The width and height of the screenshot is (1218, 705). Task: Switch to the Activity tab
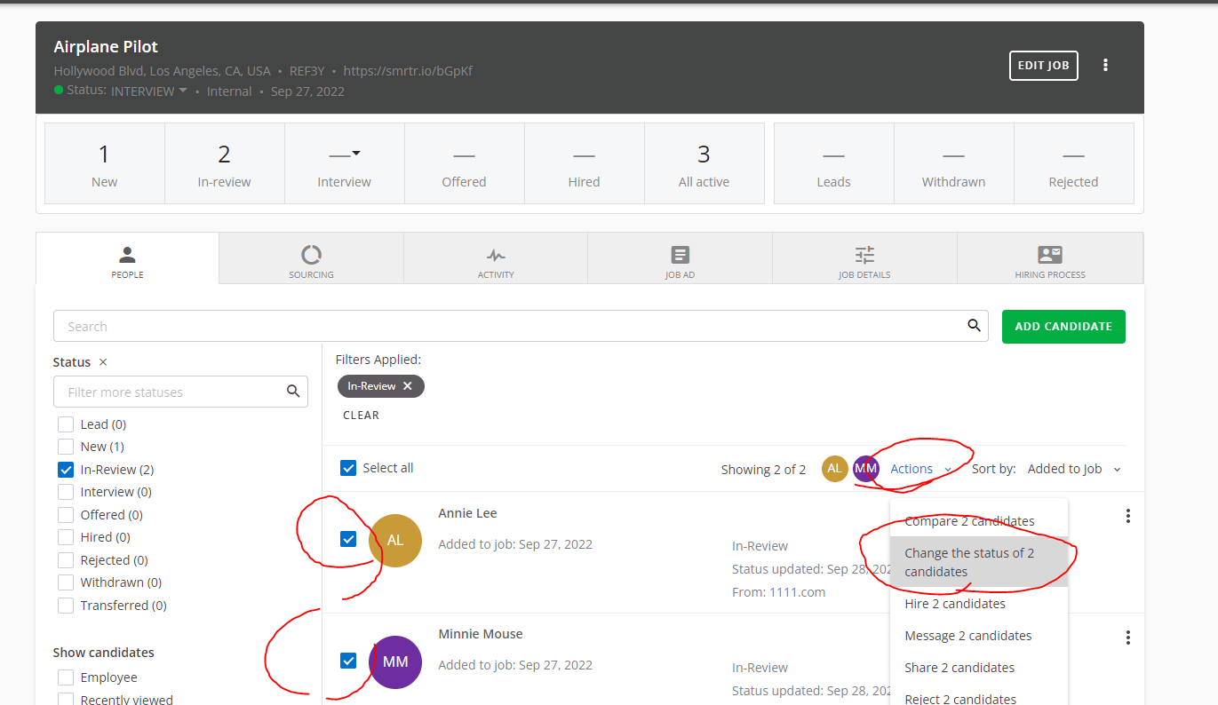[x=496, y=259]
